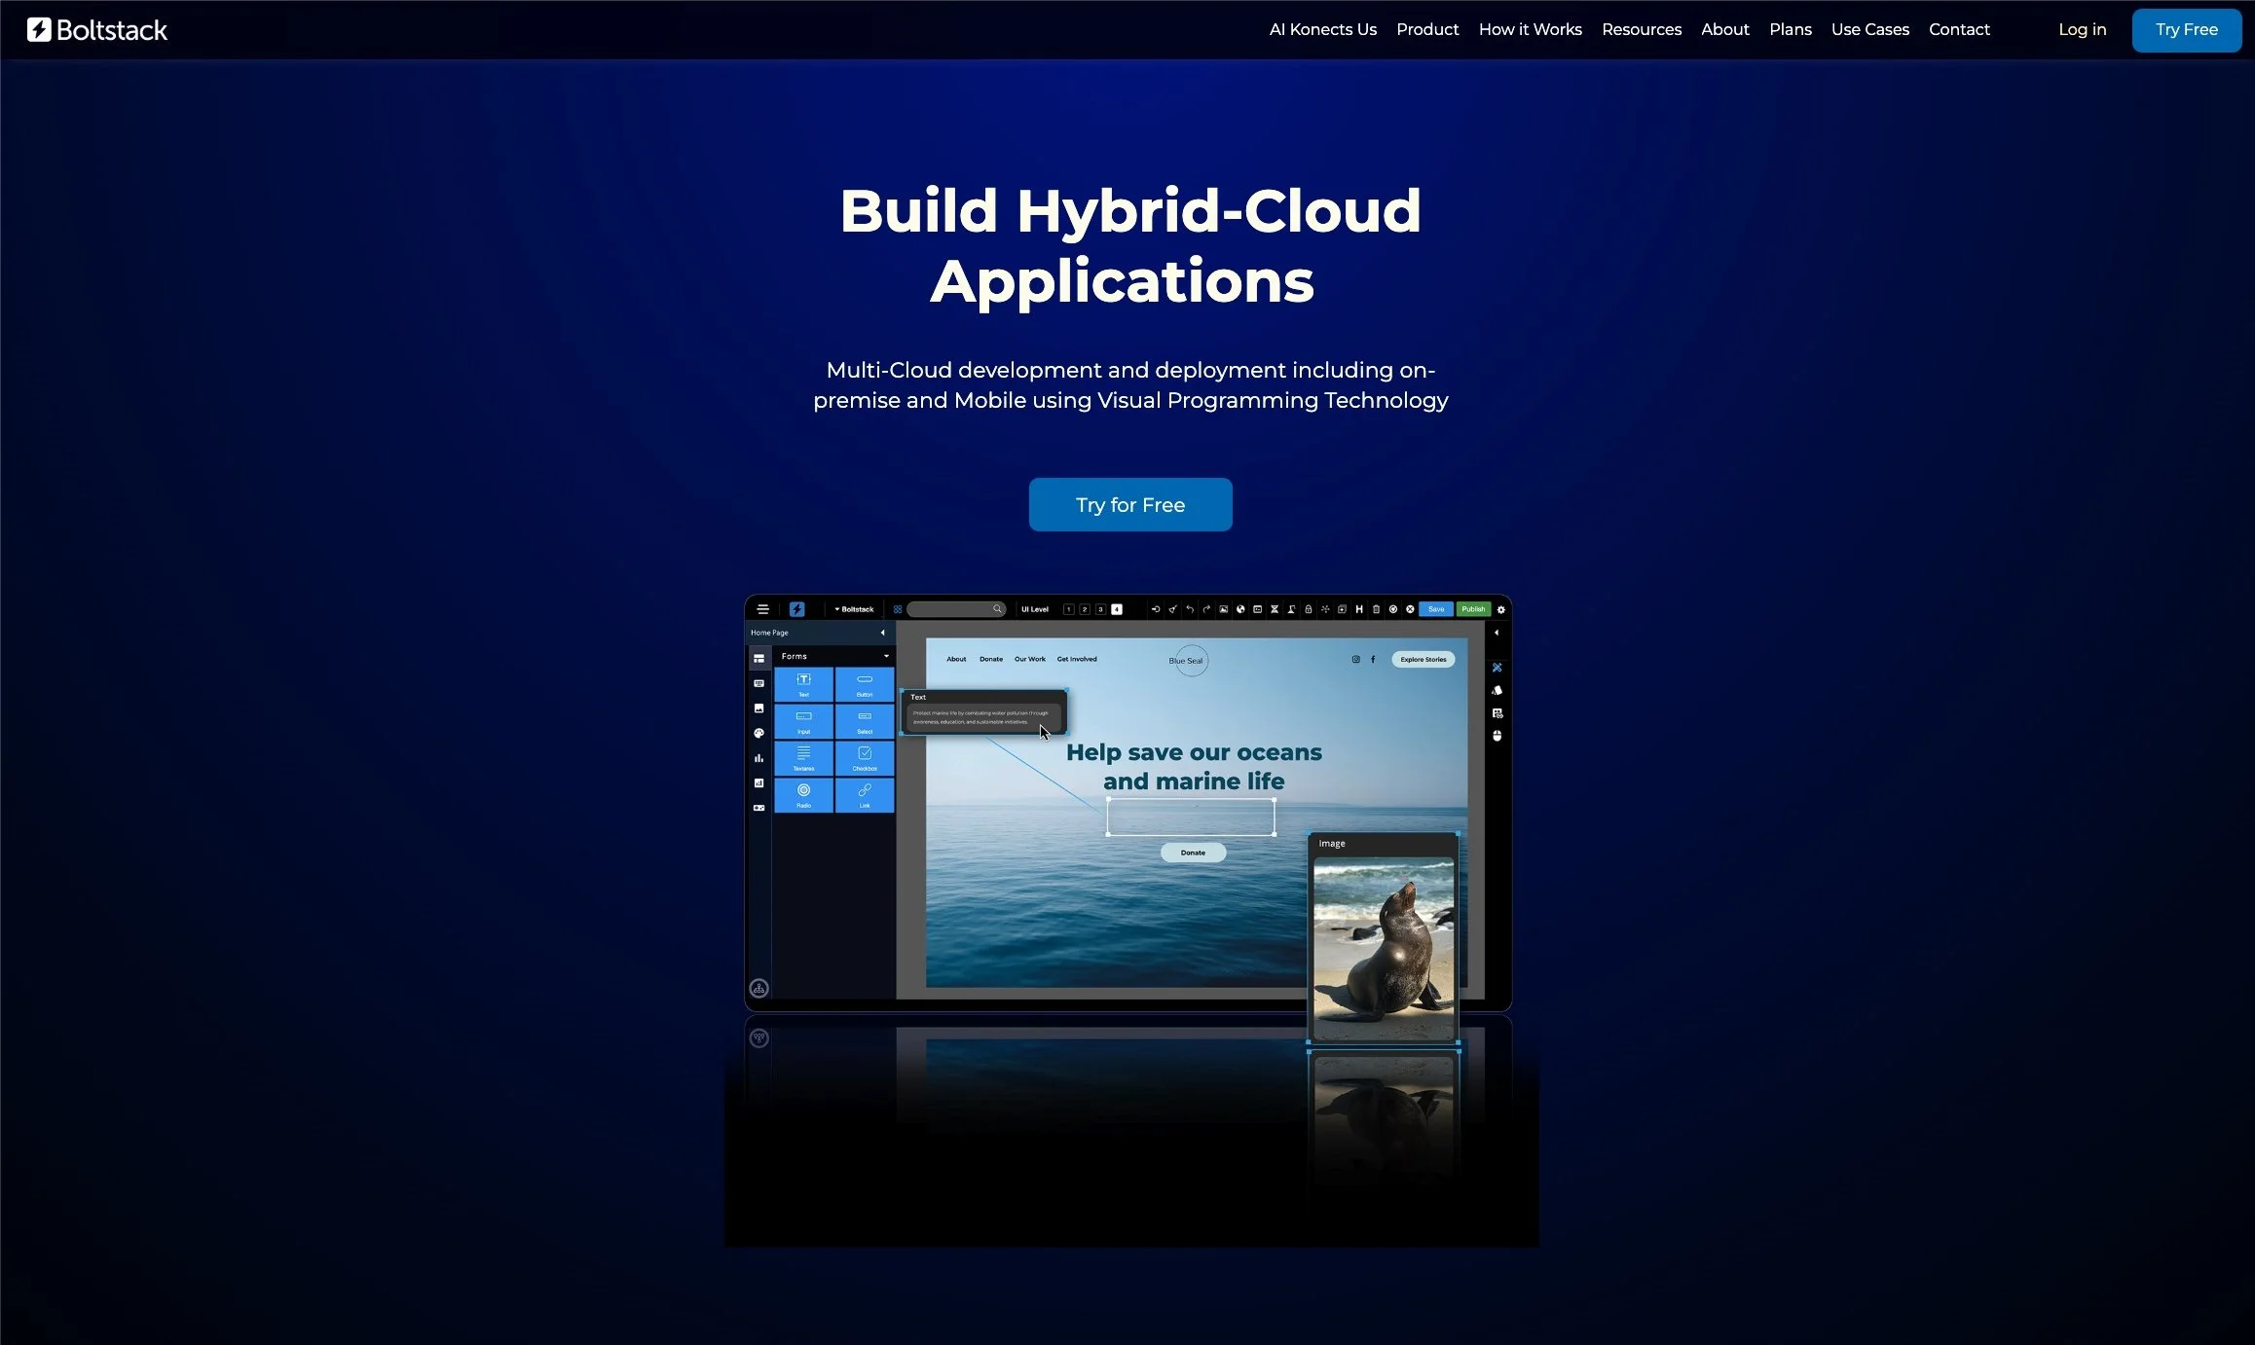The image size is (2255, 1345).
Task: Click the settings gear next to Publish
Action: coord(1500,609)
